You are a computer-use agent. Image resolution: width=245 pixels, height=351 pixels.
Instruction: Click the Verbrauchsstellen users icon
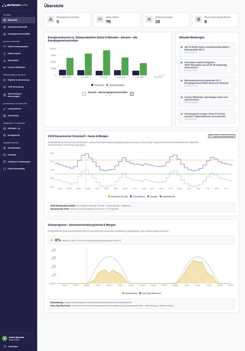point(149,20)
